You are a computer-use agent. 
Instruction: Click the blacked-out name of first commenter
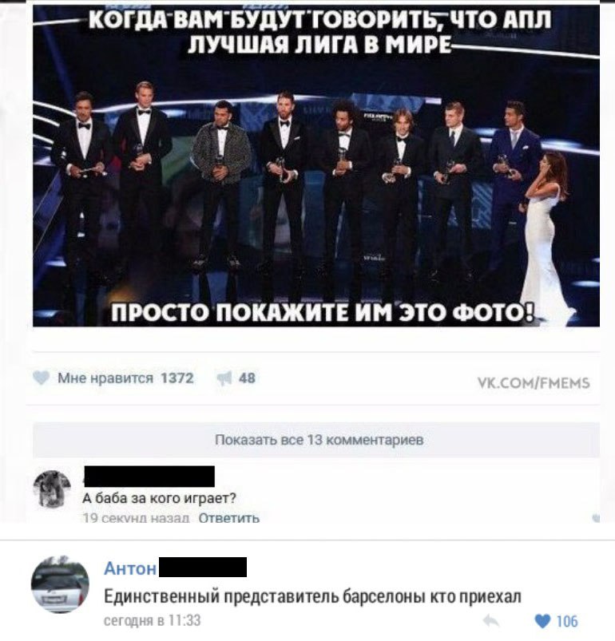[x=149, y=477]
